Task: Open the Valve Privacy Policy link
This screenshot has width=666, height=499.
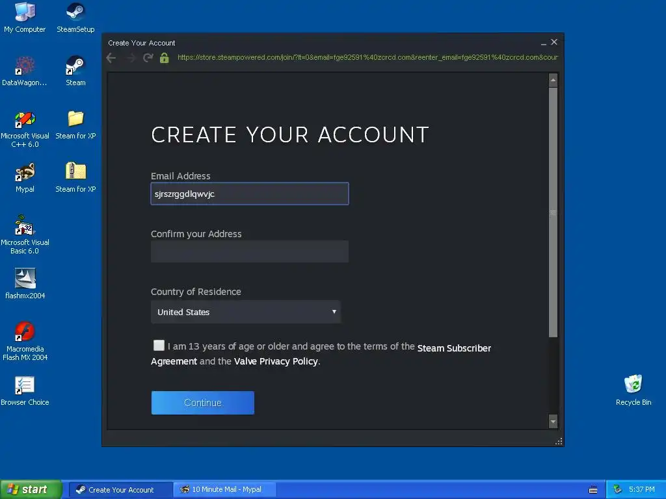Action: [x=276, y=361]
